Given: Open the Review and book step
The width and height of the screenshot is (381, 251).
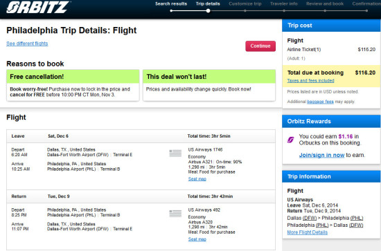Looking at the screenshot, I should (325, 4).
